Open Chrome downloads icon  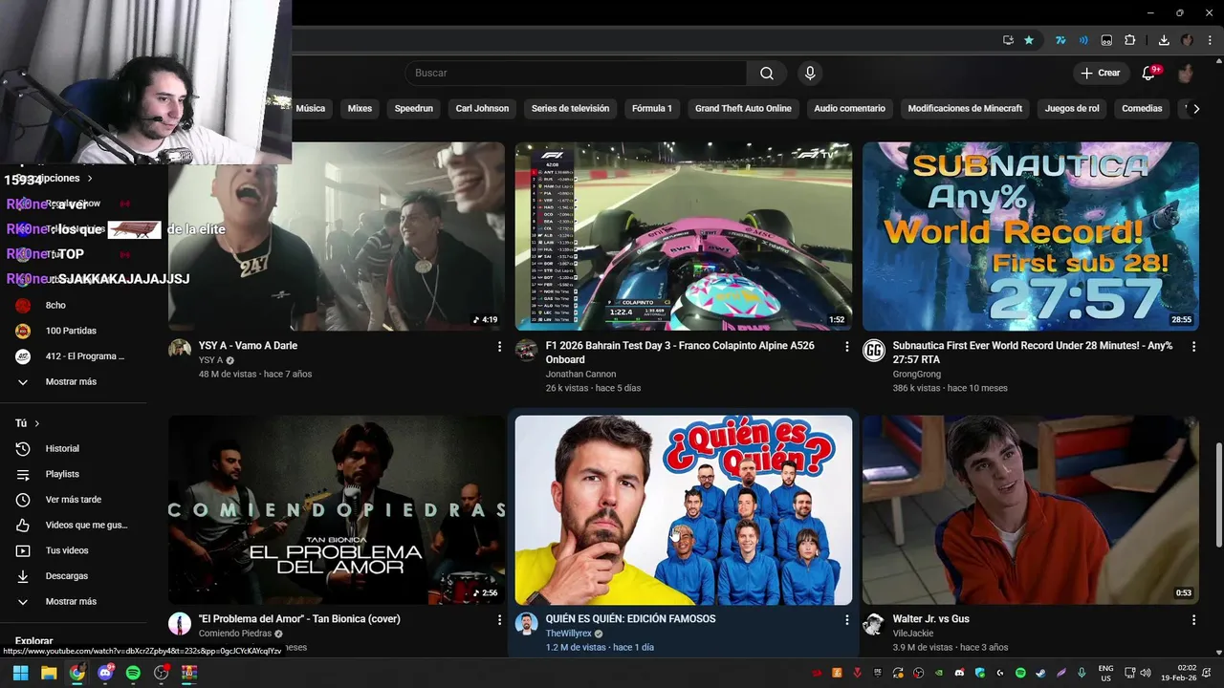click(x=1164, y=40)
